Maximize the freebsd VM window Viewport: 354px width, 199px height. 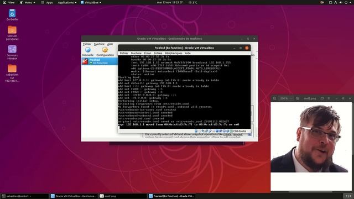click(x=241, y=48)
